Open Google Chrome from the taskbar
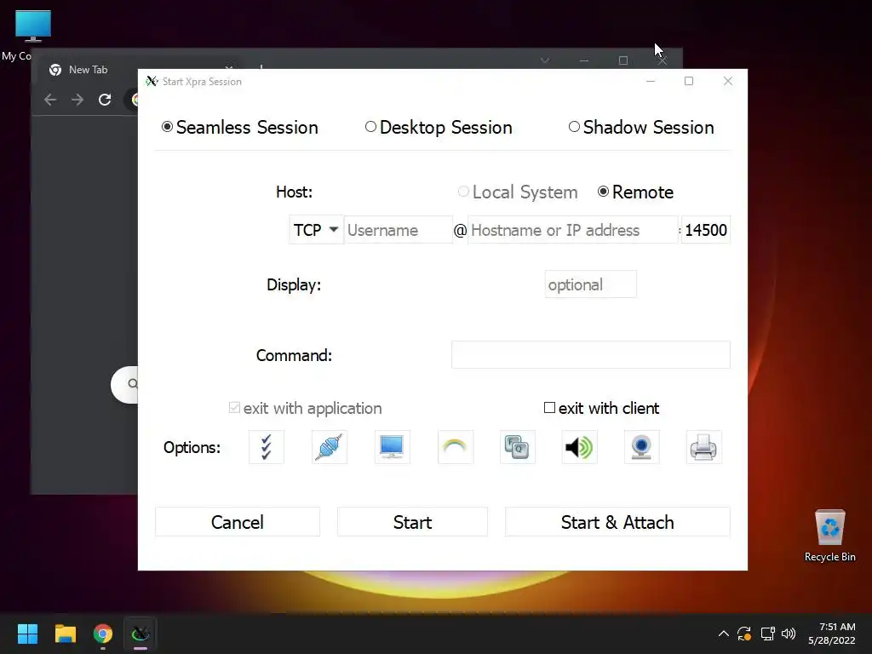Viewport: 872px width, 654px height. tap(103, 634)
